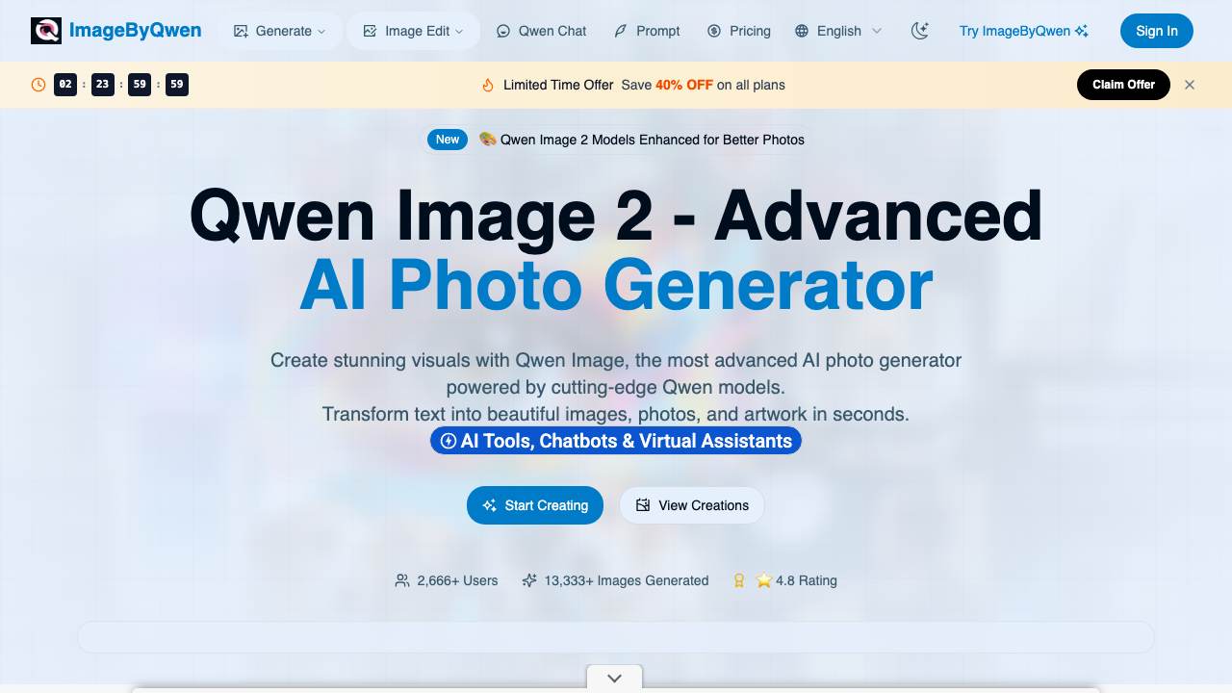
Task: Click the Sign In button
Action: coord(1157,31)
